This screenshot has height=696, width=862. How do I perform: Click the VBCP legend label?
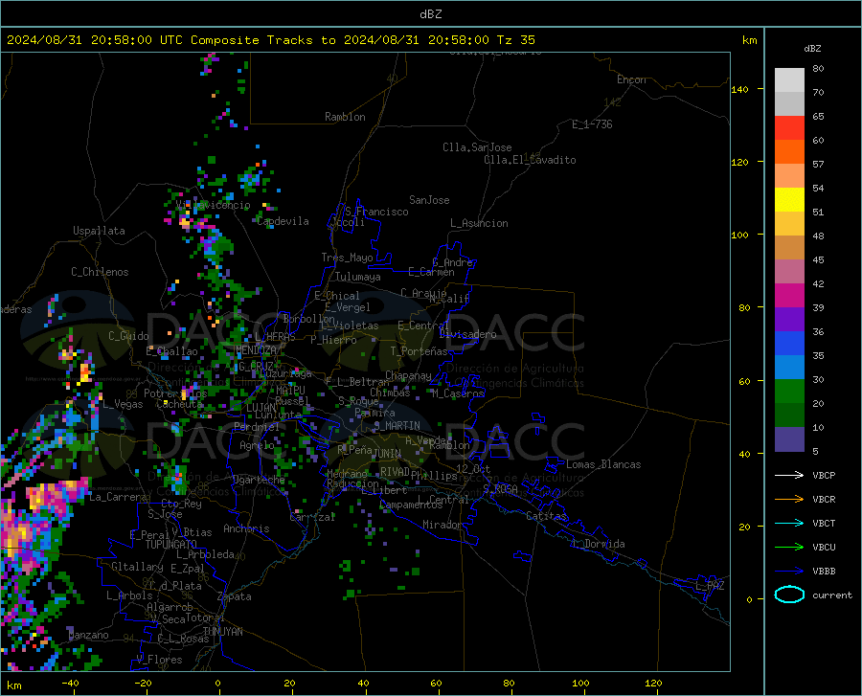pos(824,475)
